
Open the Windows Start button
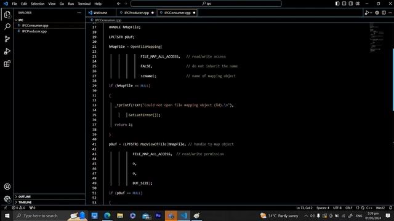[7, 215]
